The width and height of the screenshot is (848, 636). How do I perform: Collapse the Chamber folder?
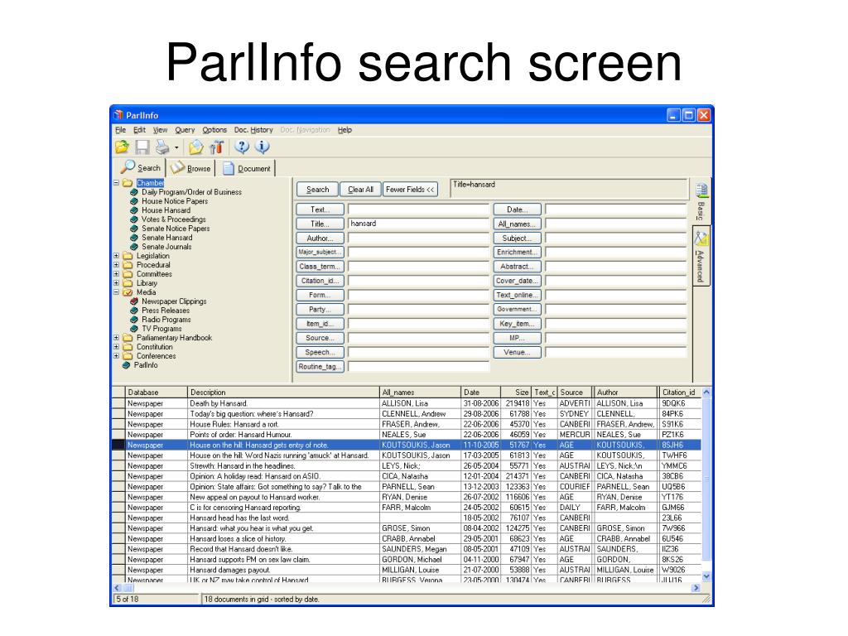point(116,183)
